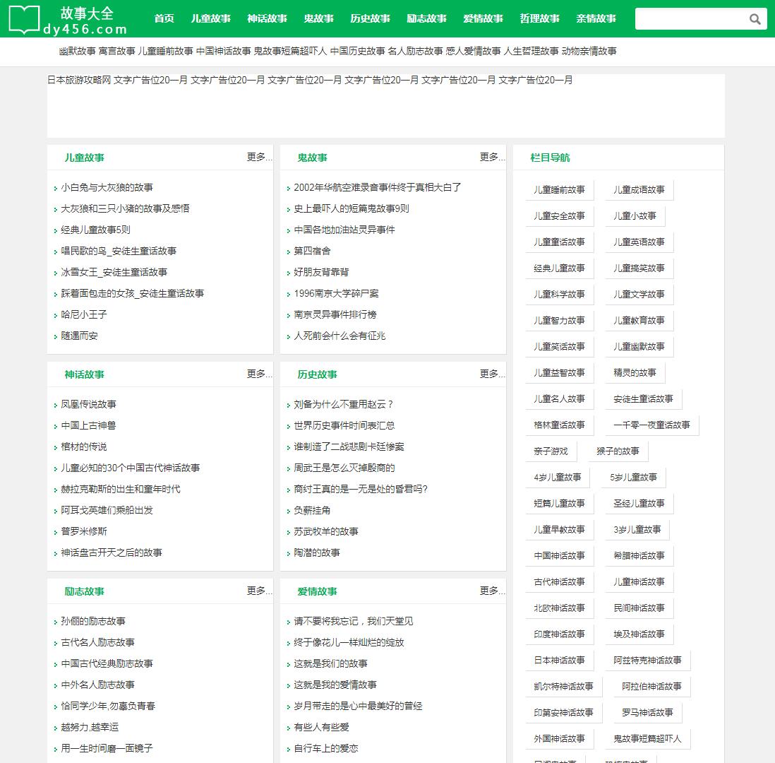Select 阿兹特克神话故事 category button
Viewport: 775px width, 763px height.
coord(647,661)
